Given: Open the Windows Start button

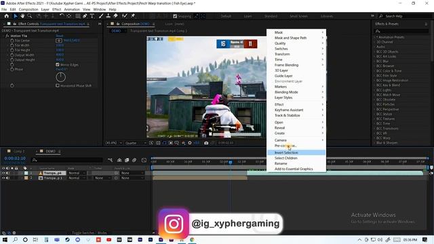Looking at the screenshot, I should point(5,239).
